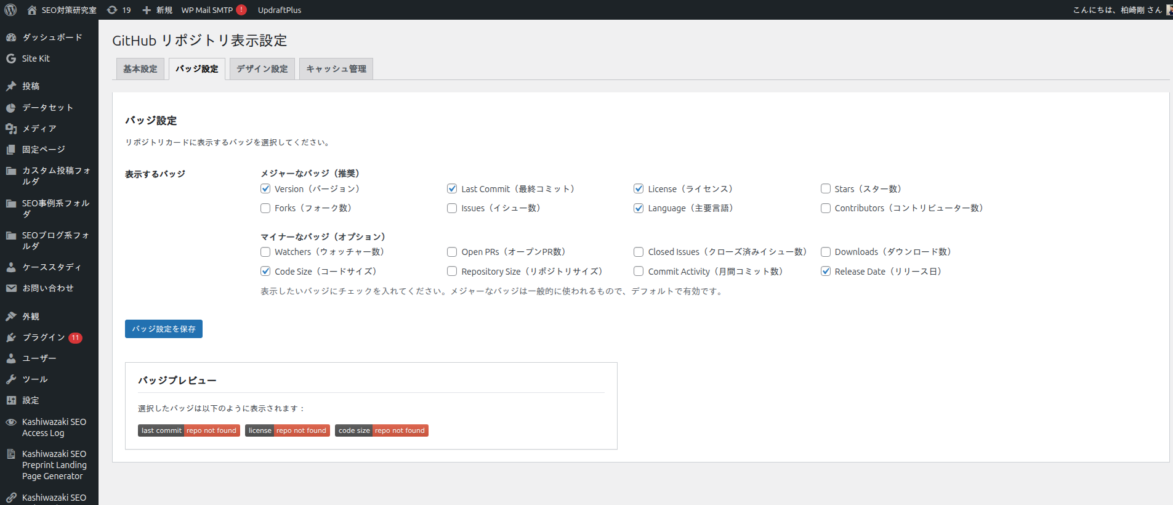The height and width of the screenshot is (505, 1173).
Task: Tick the Downloads badge checkbox
Action: tap(826, 252)
